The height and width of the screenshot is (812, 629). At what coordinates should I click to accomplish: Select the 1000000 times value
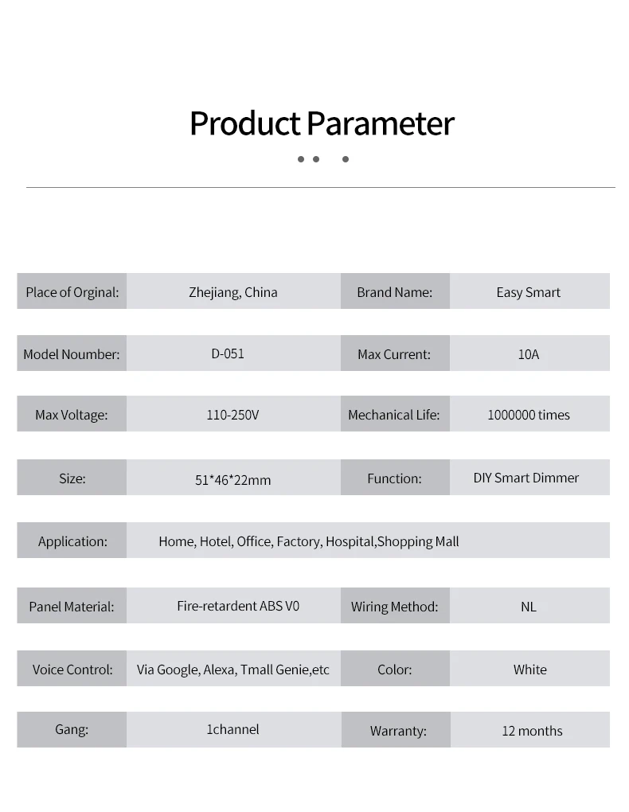tap(528, 415)
